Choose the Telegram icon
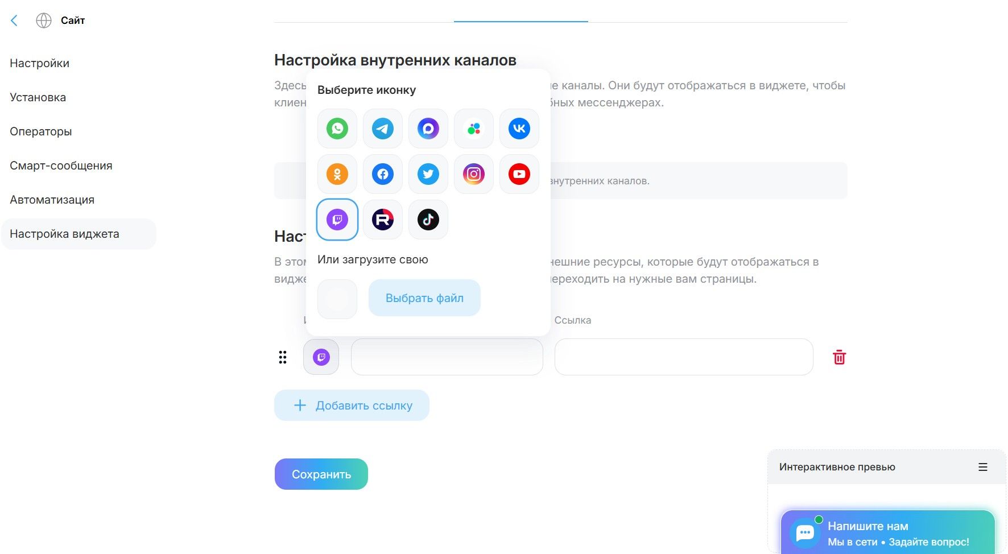This screenshot has width=1008, height=554. 383,129
